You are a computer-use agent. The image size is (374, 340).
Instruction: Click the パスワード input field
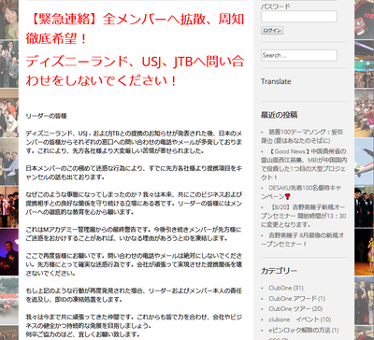point(299,17)
